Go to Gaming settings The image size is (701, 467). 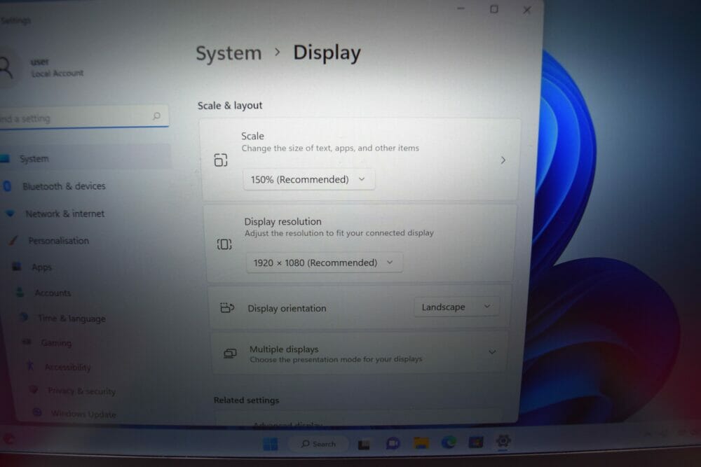pyautogui.click(x=56, y=343)
